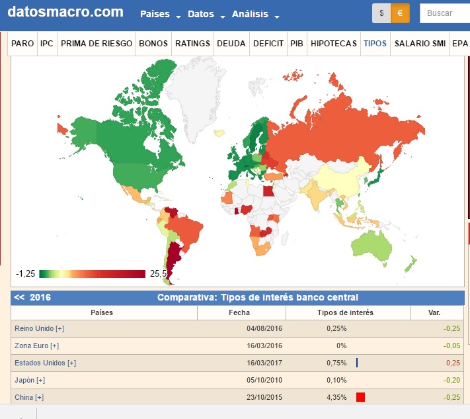Click Australia on the world map
This screenshot has height=419, width=470.
pyautogui.click(x=372, y=248)
